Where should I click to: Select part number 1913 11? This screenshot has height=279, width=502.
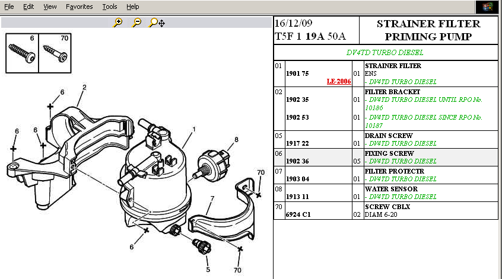point(297,197)
